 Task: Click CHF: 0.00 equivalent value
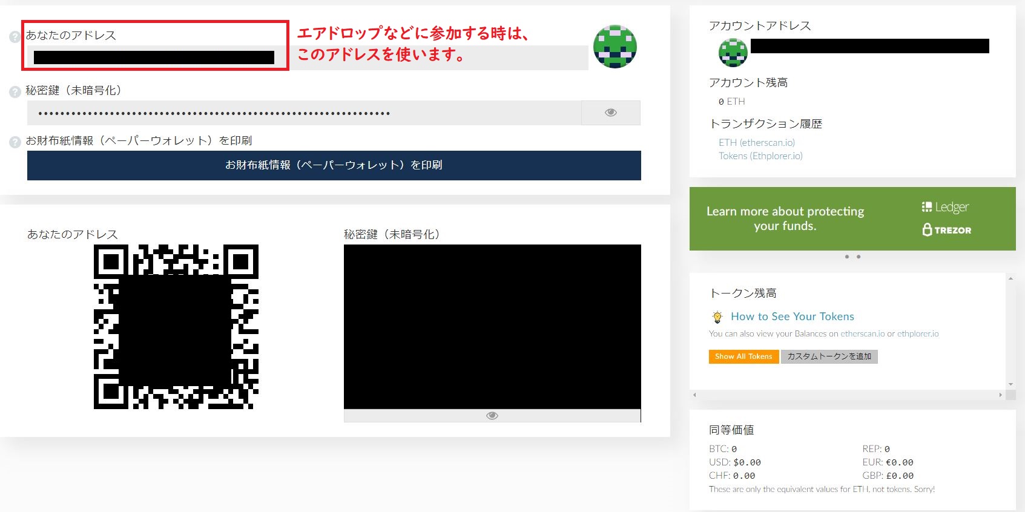tap(732, 476)
